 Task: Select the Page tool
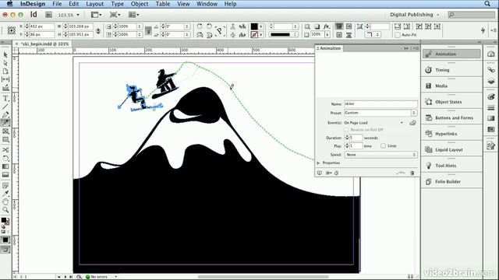pos(5,71)
